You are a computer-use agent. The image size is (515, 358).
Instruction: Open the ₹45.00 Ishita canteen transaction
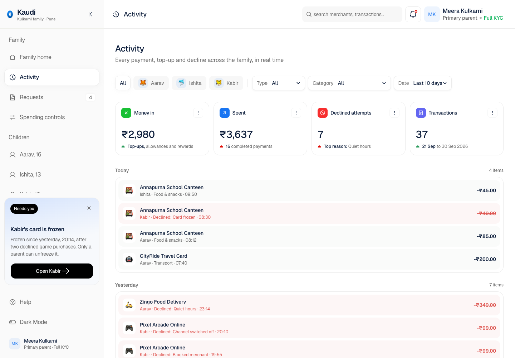pyautogui.click(x=309, y=190)
